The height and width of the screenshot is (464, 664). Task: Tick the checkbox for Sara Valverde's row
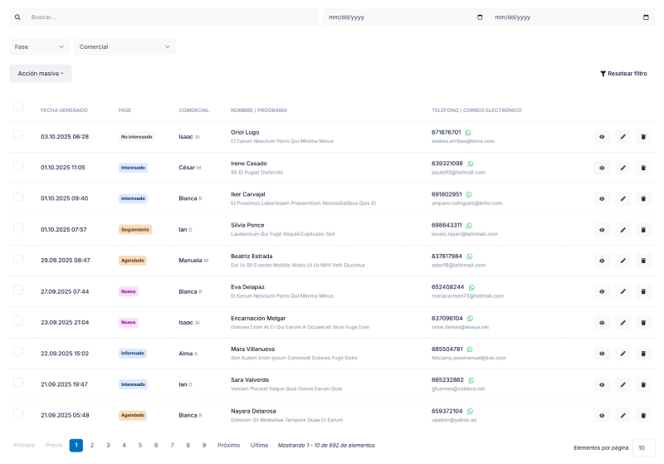tap(18, 384)
